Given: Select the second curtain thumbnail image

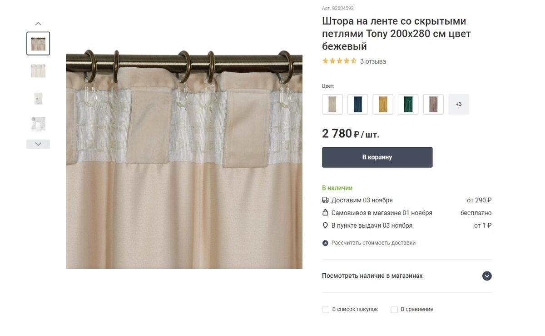Looking at the screenshot, I should (x=38, y=70).
